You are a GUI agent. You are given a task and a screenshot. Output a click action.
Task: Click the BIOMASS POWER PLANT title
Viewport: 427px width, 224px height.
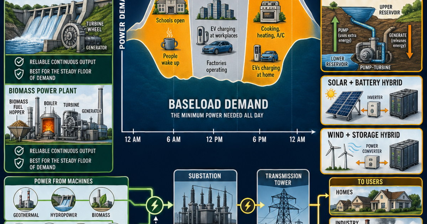42,91
